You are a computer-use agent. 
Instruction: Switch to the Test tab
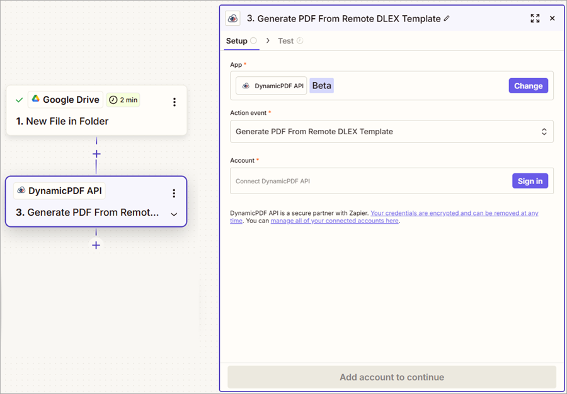pyautogui.click(x=286, y=41)
